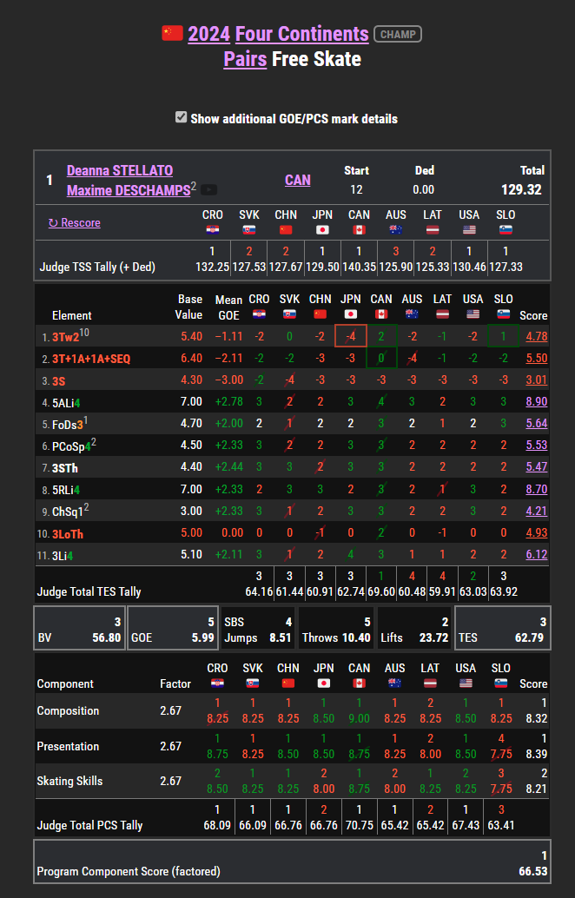Click the 8.90 score for the 5ALi4 lift
575x898 pixels.
click(536, 402)
